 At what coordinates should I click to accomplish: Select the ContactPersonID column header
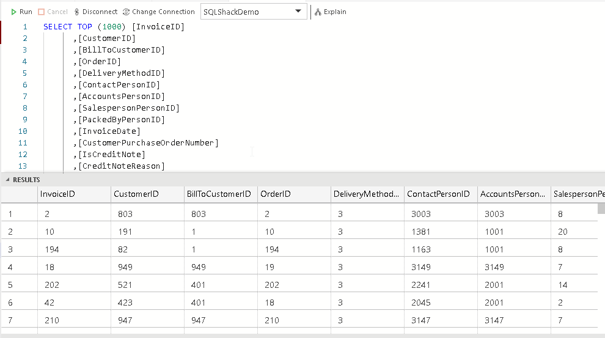(x=438, y=194)
